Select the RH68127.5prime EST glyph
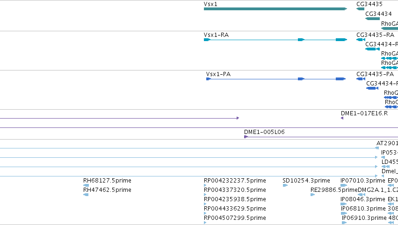 86,185
